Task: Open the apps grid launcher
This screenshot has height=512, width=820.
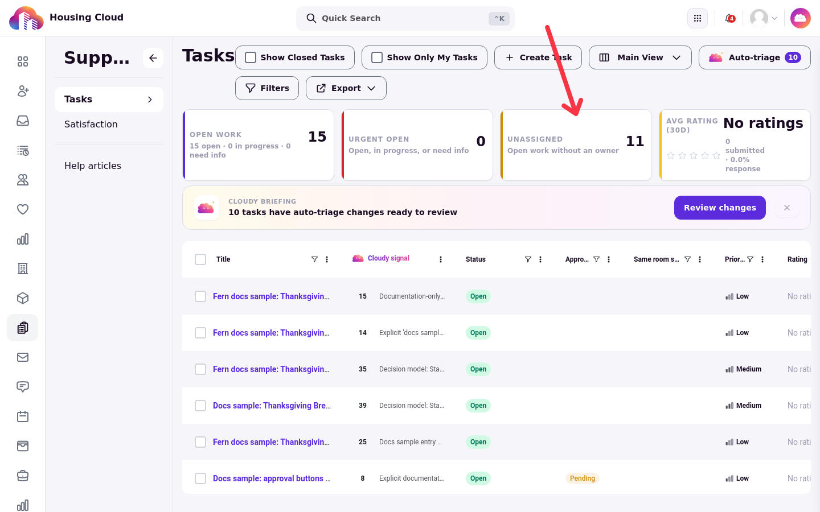Action: [698, 18]
